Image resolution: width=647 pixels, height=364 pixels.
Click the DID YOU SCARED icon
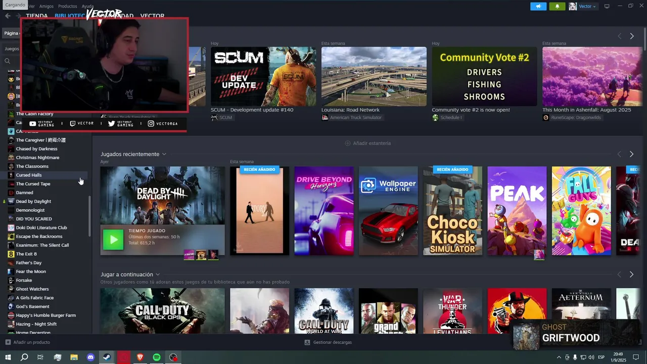tap(11, 219)
